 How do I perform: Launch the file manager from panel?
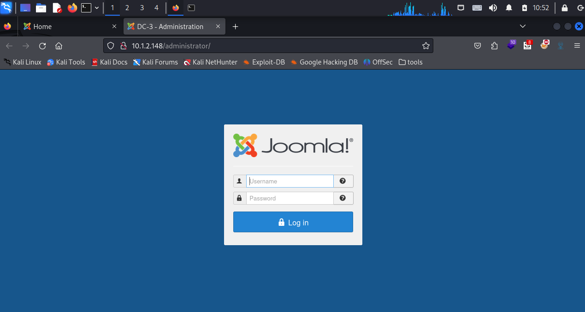pyautogui.click(x=41, y=8)
